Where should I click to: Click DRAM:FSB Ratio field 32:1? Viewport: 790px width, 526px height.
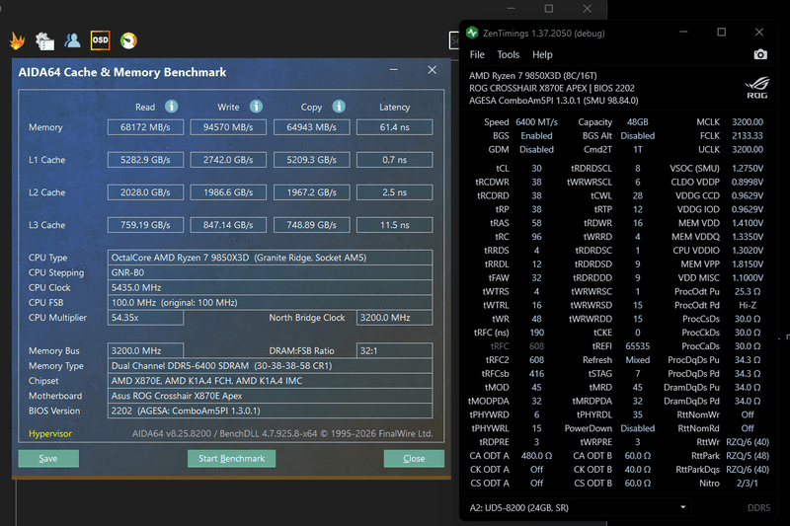pos(394,351)
